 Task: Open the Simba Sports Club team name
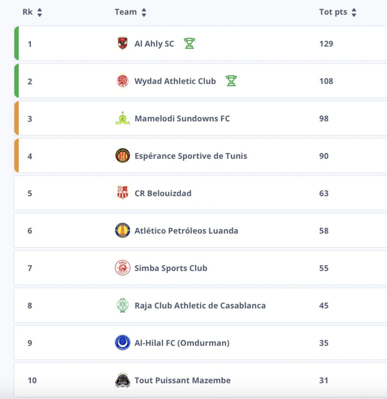(170, 268)
